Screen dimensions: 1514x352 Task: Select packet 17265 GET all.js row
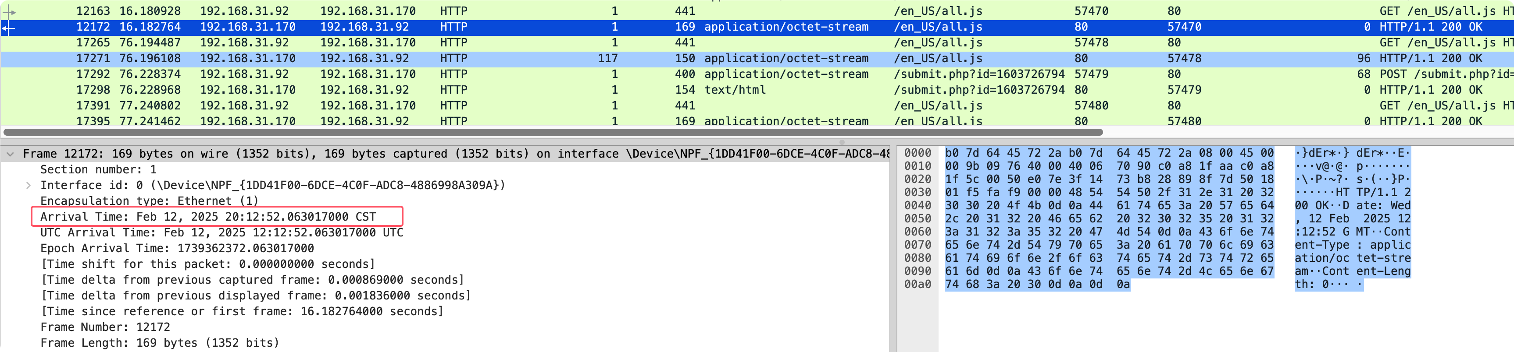tap(757, 43)
